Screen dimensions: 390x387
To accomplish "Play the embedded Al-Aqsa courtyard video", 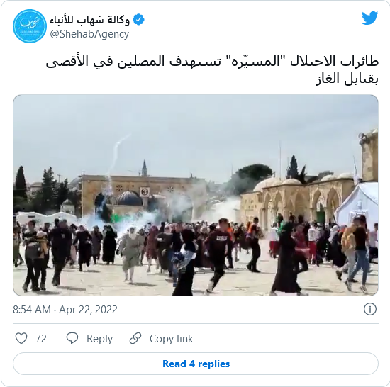I will (196, 195).
